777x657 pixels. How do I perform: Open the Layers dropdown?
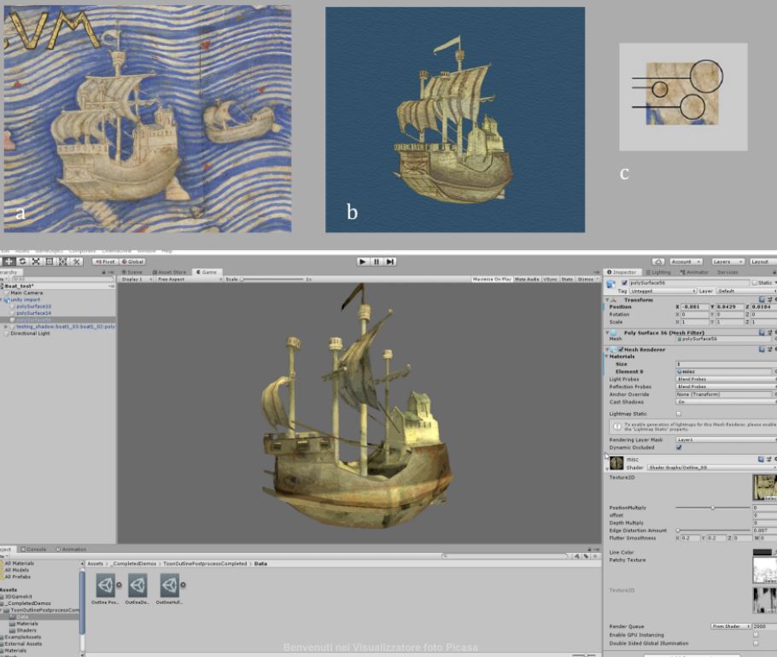[x=727, y=261]
